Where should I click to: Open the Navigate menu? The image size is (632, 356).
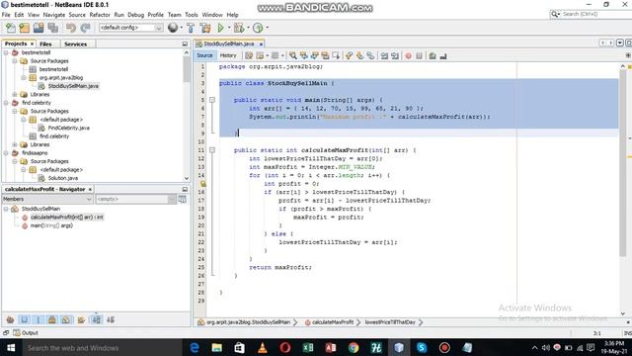pyautogui.click(x=54, y=15)
